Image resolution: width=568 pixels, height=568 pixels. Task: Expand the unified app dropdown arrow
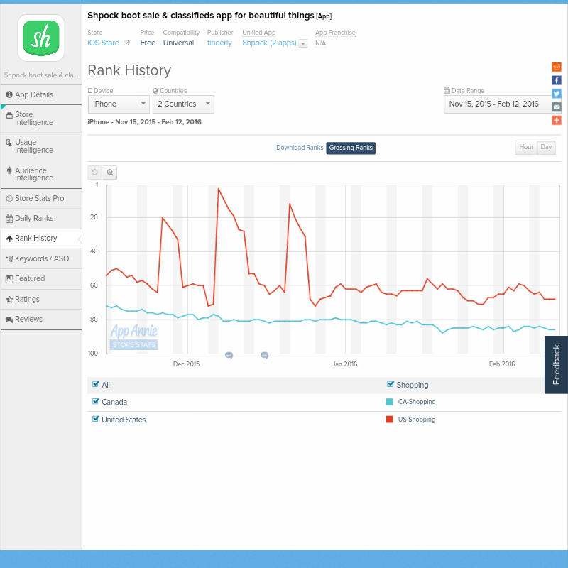303,43
